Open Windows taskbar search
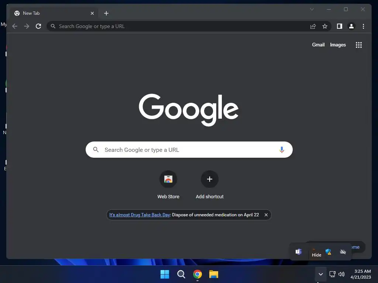The width and height of the screenshot is (378, 283). pos(181,274)
